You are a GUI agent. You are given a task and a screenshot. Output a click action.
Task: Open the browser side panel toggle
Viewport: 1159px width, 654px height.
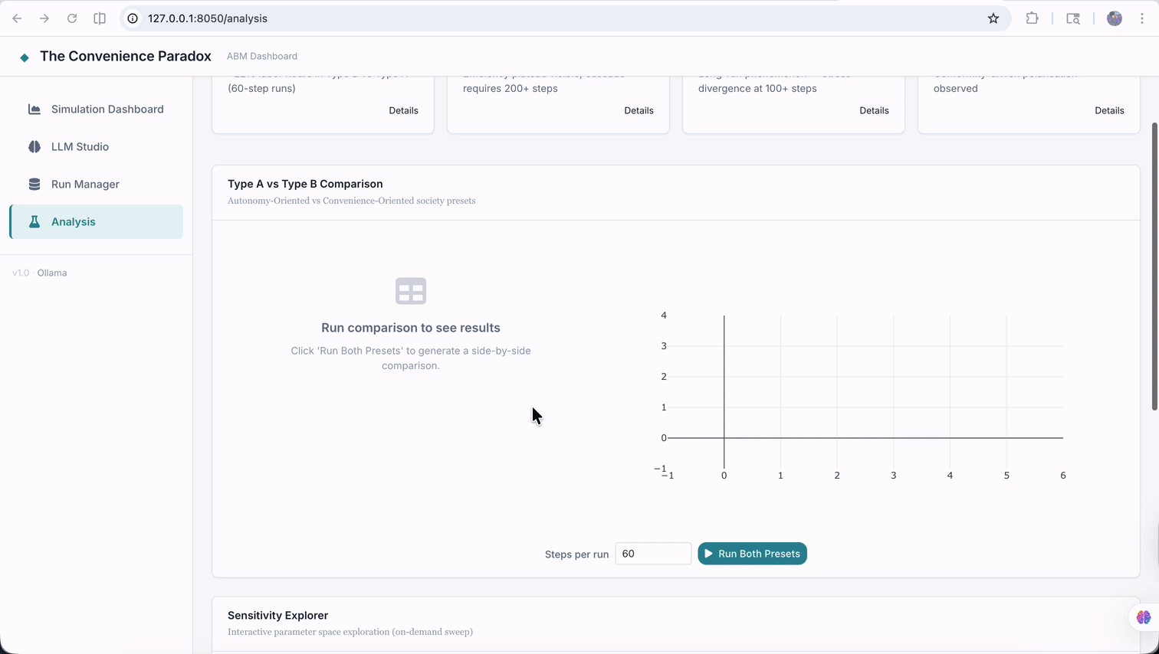tap(100, 18)
